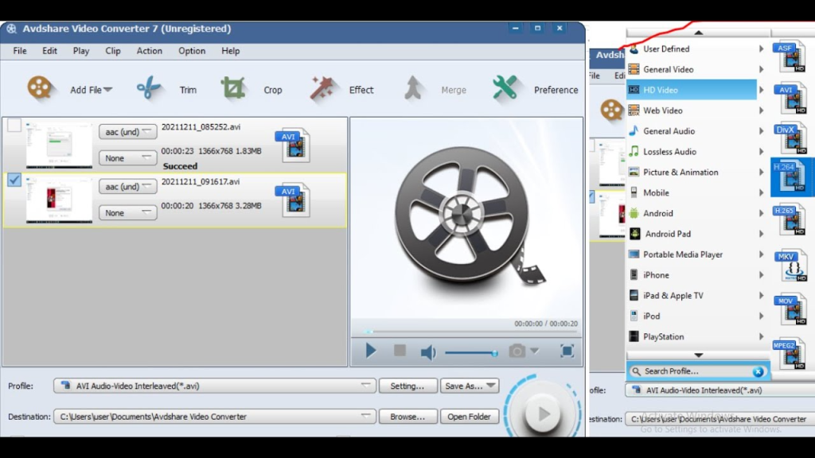Click the Open Folder button

pos(469,416)
